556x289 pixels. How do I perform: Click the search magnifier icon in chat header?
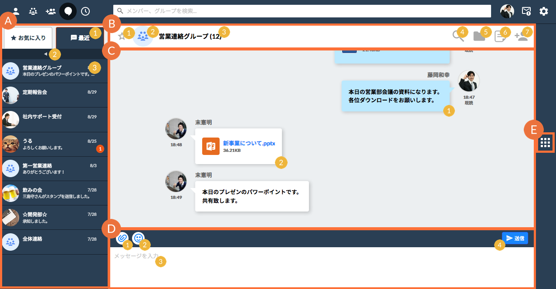(x=458, y=37)
